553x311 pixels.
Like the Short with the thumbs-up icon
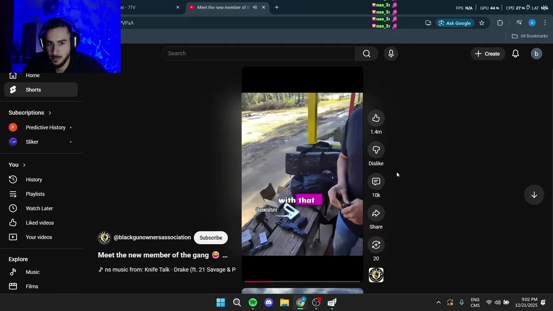(376, 118)
